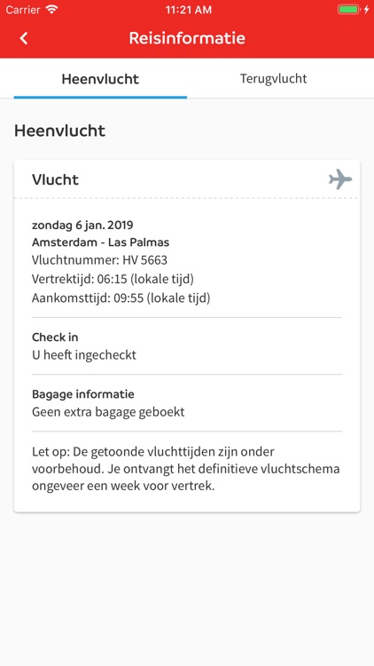Viewport: 374px width, 666px height.
Task: Select the Heenvlucht tab
Action: (100, 79)
